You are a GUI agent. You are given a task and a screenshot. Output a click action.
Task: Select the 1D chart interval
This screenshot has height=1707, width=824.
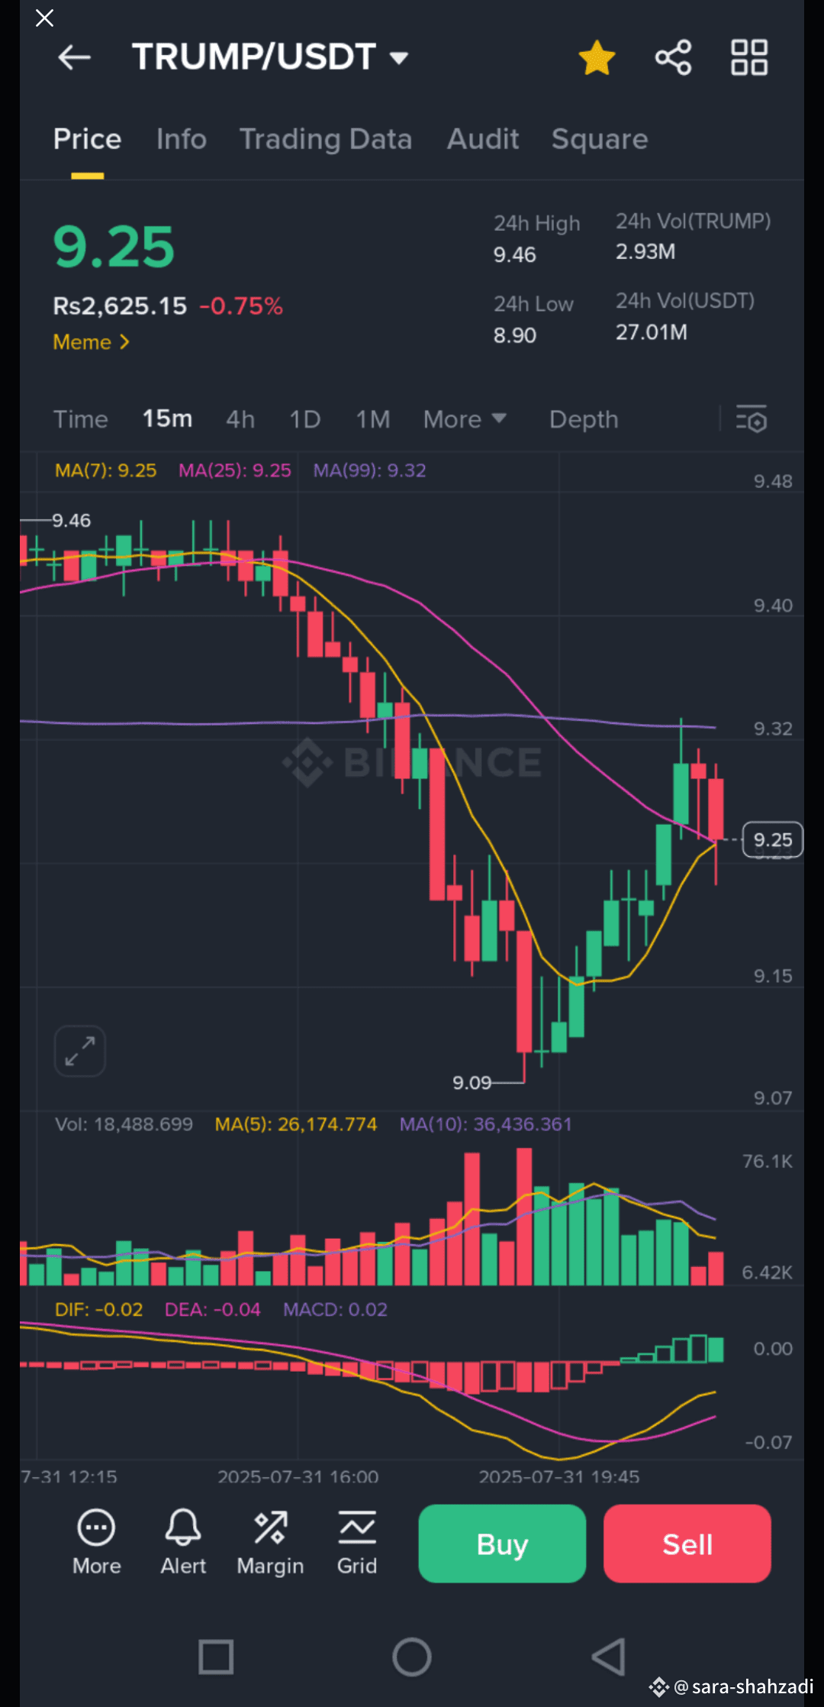[304, 419]
